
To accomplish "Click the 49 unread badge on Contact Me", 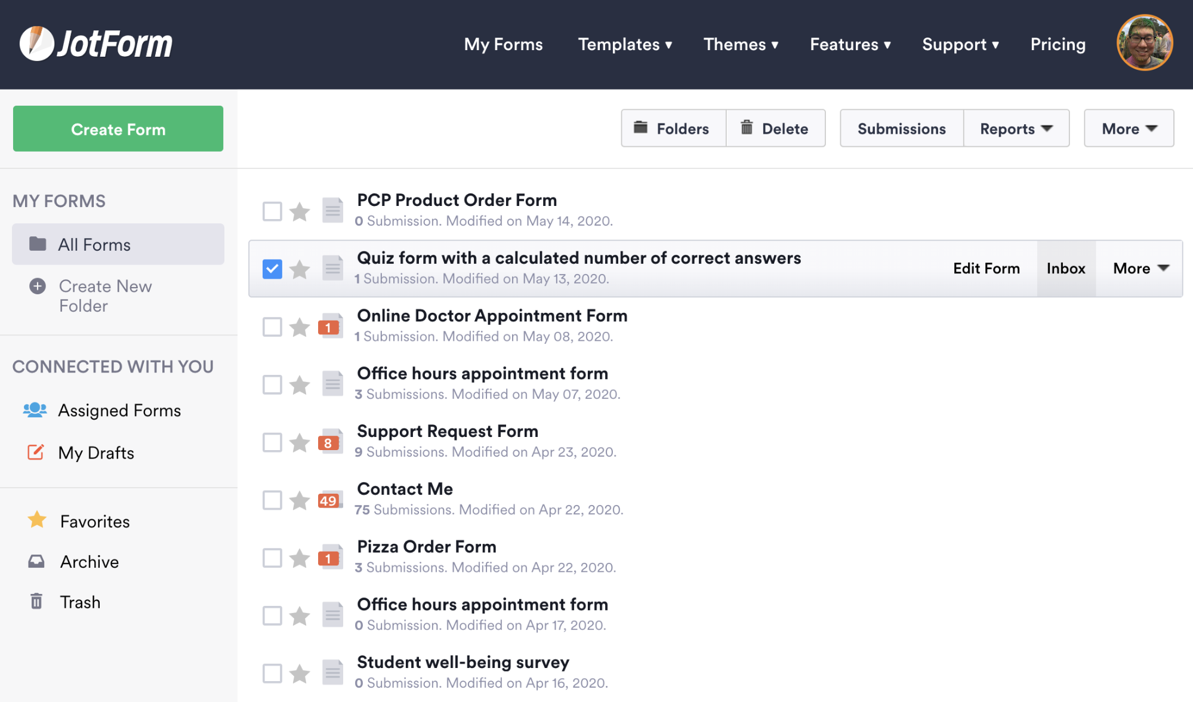I will tap(328, 500).
